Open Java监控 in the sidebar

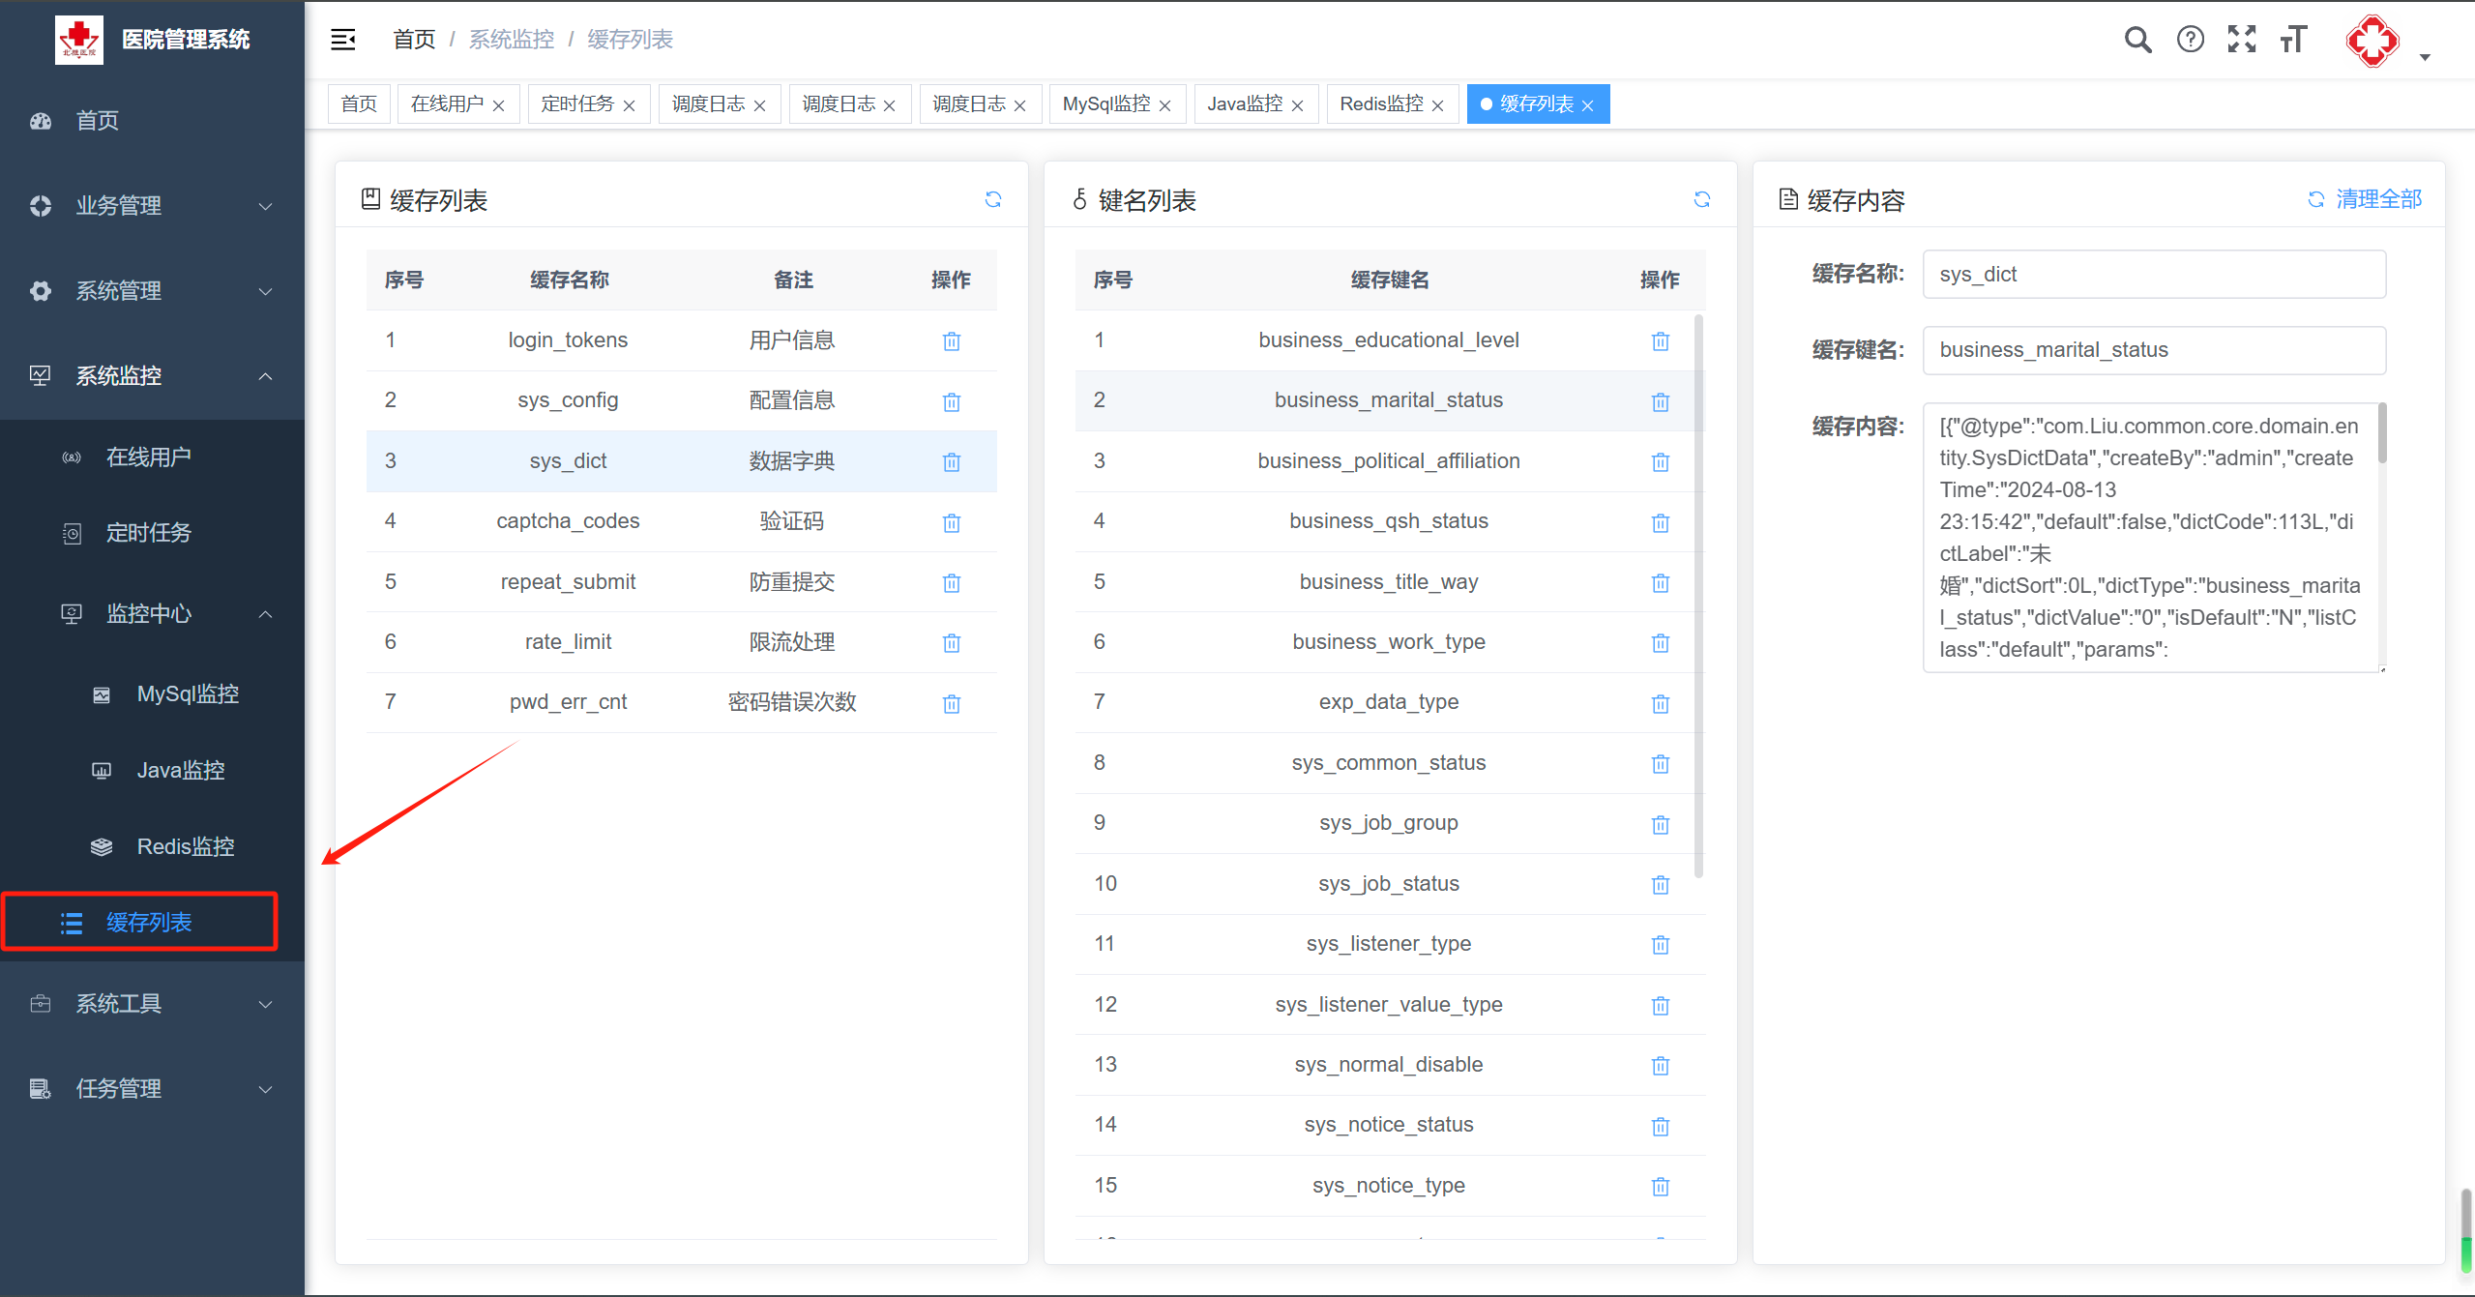181,770
